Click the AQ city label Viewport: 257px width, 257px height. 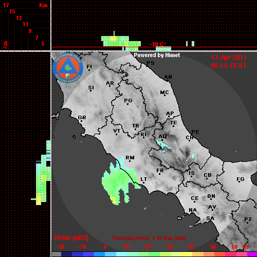162,137
